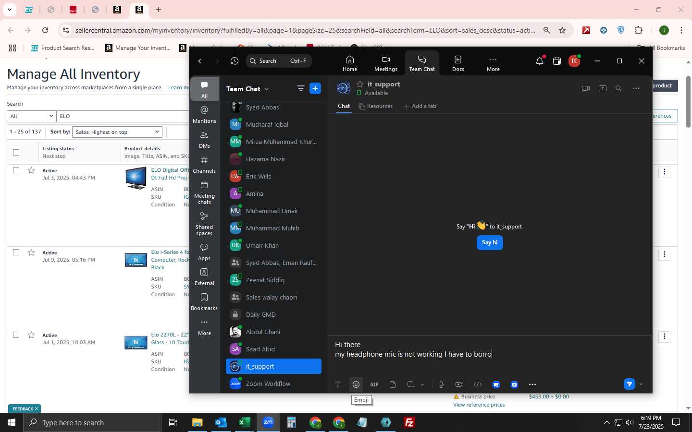This screenshot has height=432, width=692.
Task: Open the Zoom Home tab
Action: [x=350, y=63]
